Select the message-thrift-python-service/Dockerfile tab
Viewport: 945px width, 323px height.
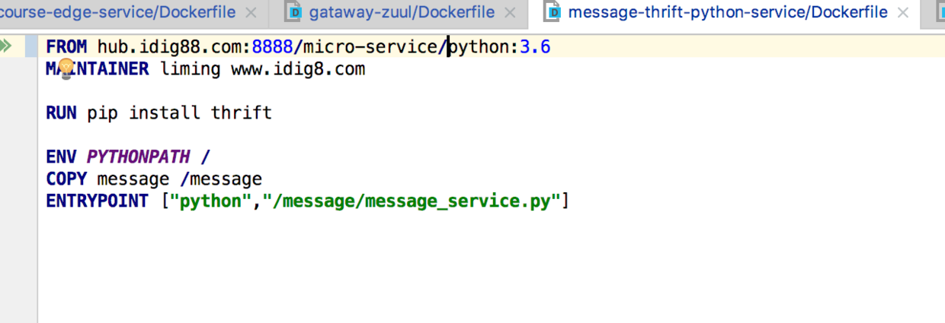tap(728, 13)
